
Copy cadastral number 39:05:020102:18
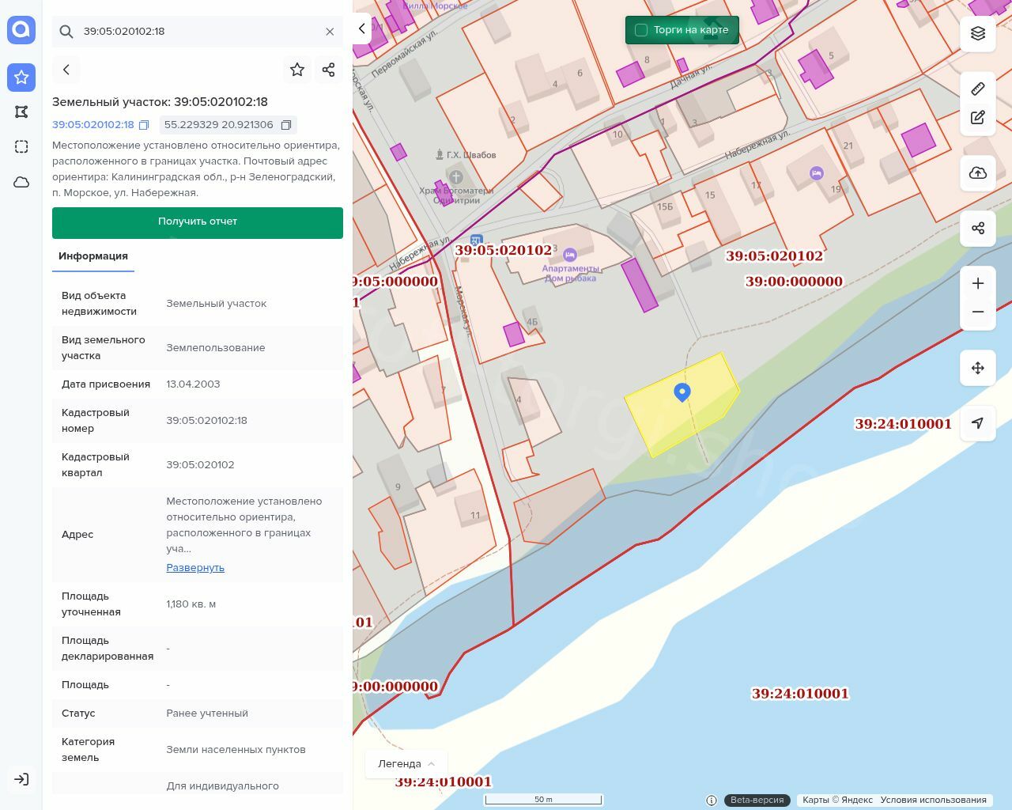pyautogui.click(x=144, y=125)
